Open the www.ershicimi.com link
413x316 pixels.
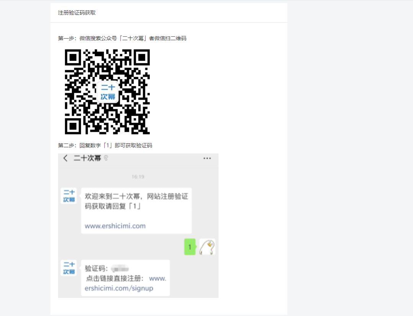point(115,226)
